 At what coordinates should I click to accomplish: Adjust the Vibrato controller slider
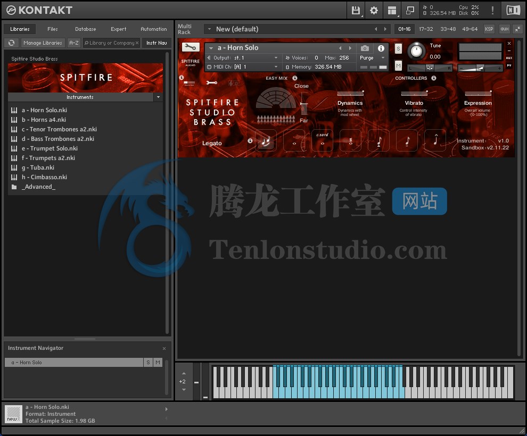point(414,93)
